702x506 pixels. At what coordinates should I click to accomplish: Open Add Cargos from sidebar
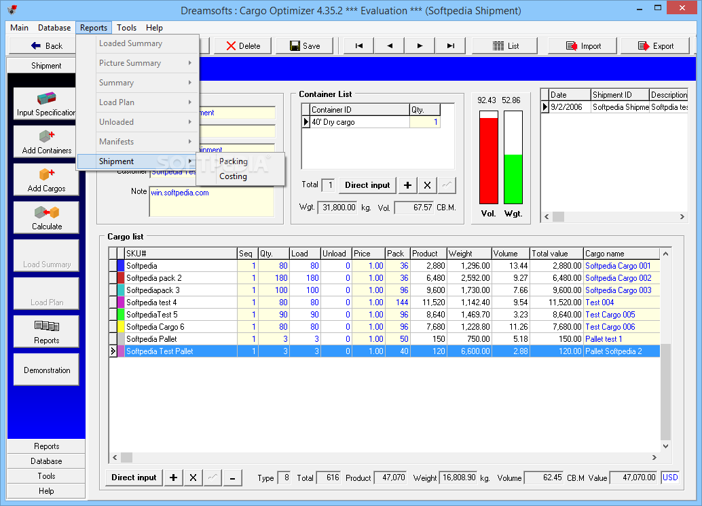tap(46, 180)
